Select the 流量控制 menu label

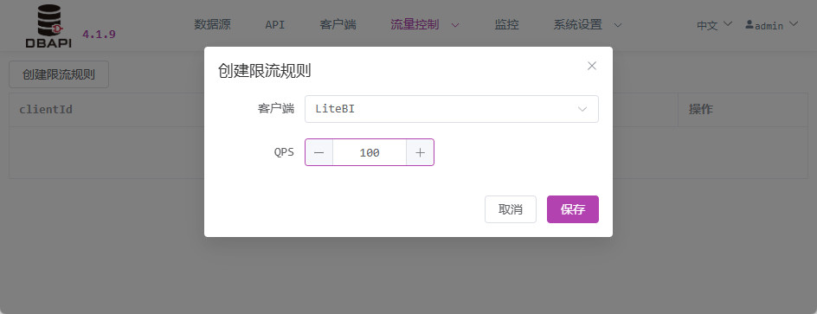click(415, 24)
